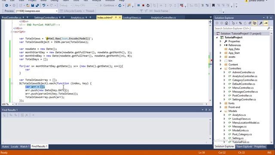
Task: Select the App_Data folder
Action: (234, 49)
